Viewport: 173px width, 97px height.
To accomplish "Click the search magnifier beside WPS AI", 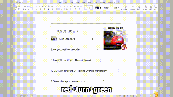I will click(119, 2).
